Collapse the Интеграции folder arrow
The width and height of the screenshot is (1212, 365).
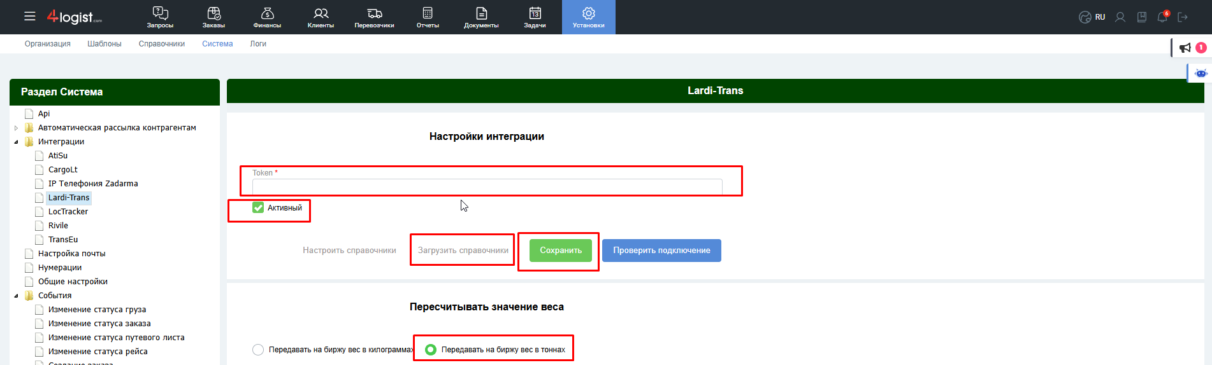pos(17,142)
